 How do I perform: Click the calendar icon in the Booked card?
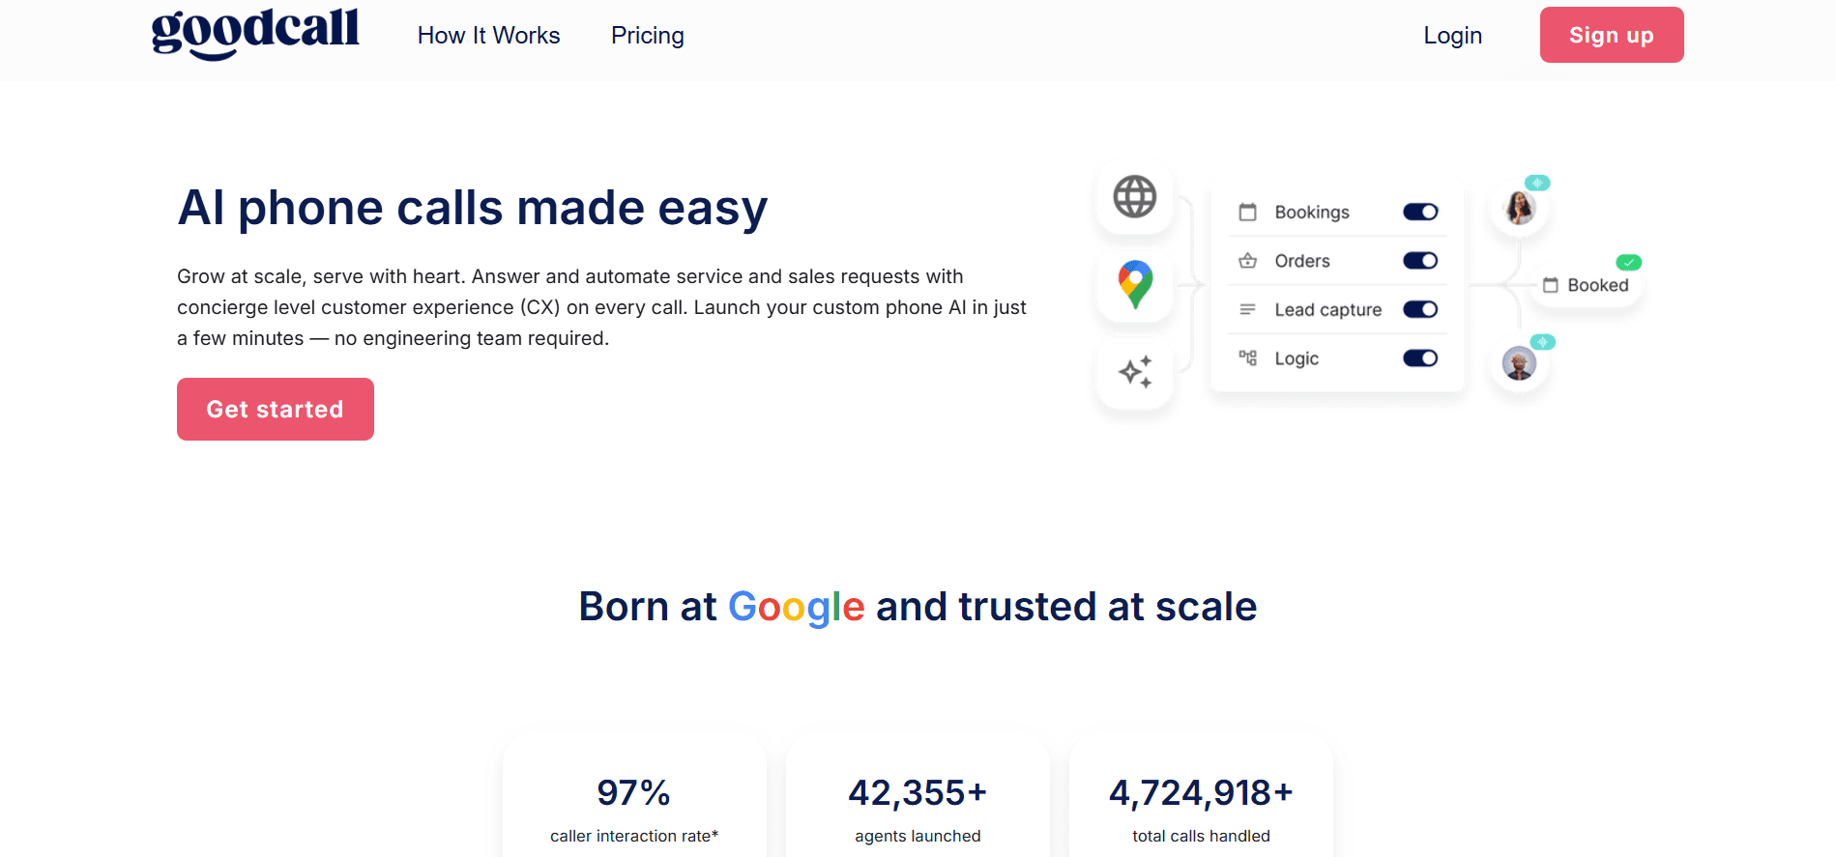pyautogui.click(x=1552, y=284)
